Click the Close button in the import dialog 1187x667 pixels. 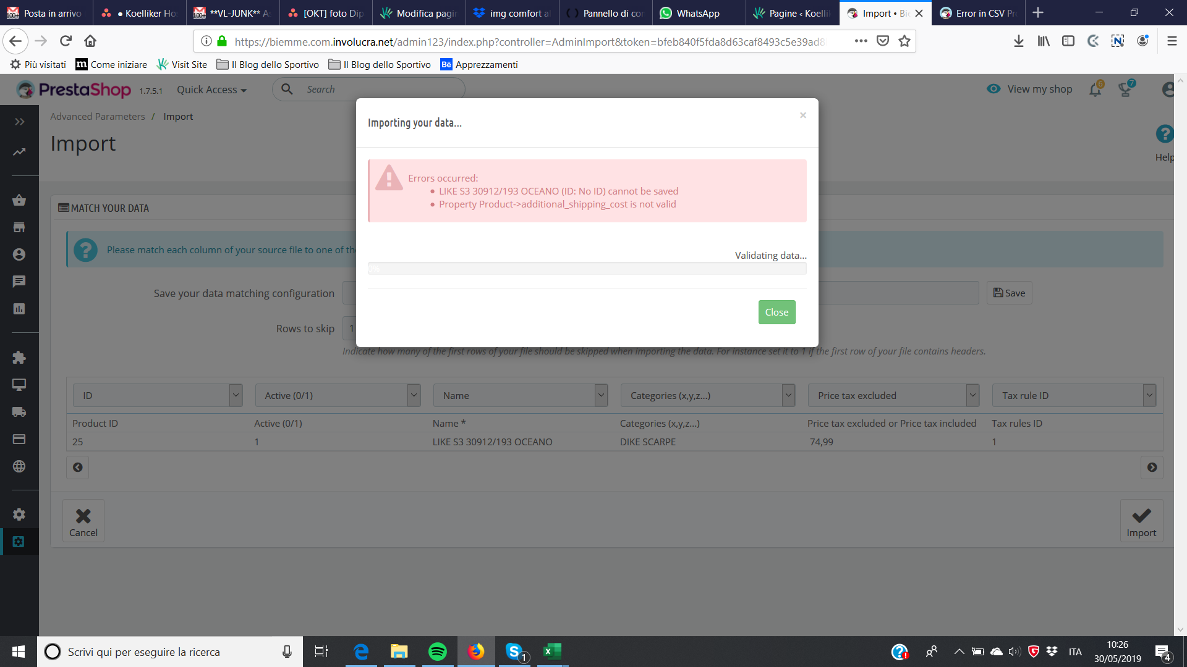(x=776, y=312)
